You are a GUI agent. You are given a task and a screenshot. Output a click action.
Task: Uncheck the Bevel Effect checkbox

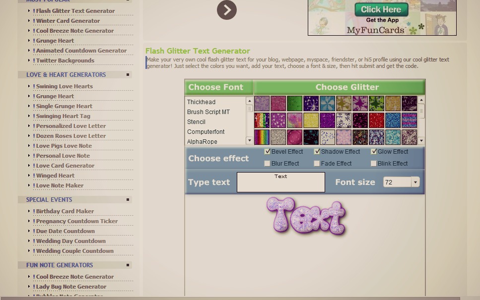point(268,152)
